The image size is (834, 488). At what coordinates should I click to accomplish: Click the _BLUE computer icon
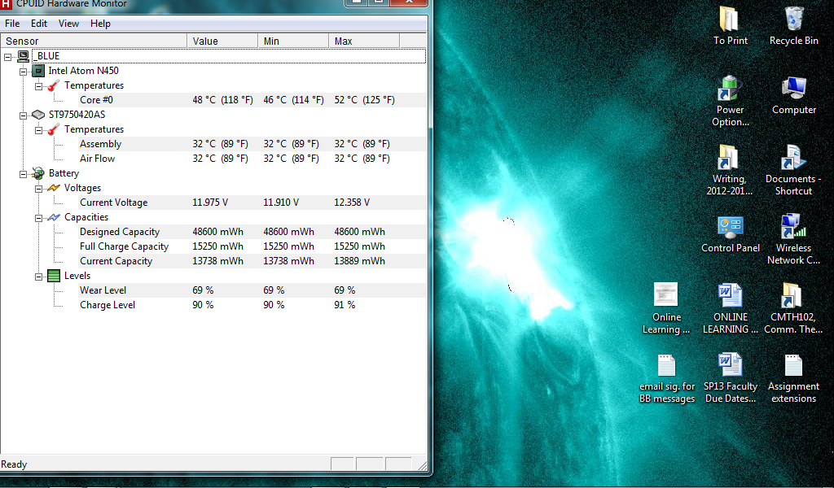coord(23,56)
